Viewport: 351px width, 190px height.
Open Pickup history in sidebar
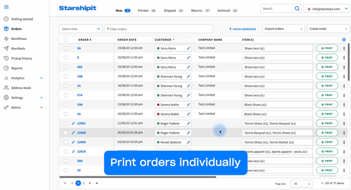tap(21, 58)
